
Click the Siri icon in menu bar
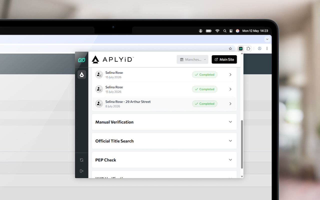[x=237, y=31]
